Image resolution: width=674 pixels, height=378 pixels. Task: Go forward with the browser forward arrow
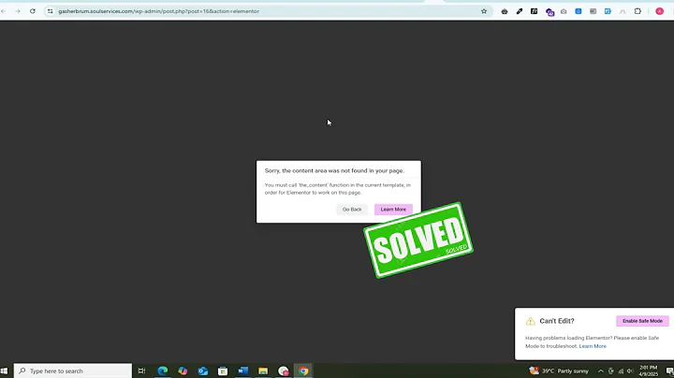point(18,11)
